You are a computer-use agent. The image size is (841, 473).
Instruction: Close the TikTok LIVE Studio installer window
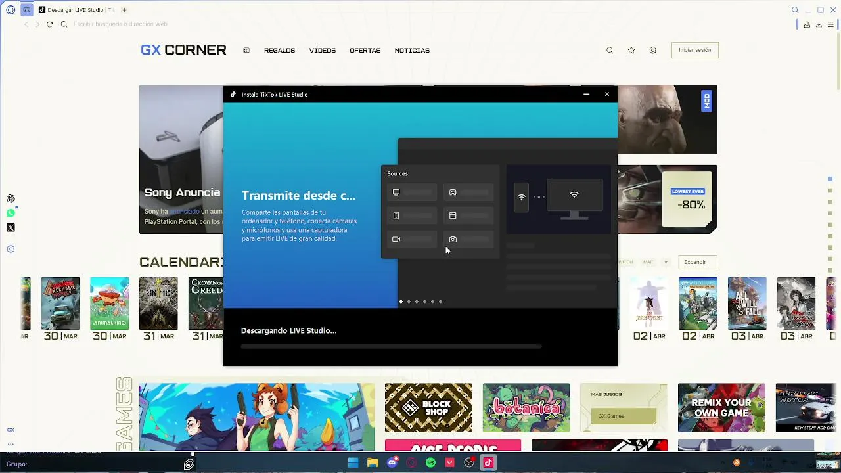(606, 95)
